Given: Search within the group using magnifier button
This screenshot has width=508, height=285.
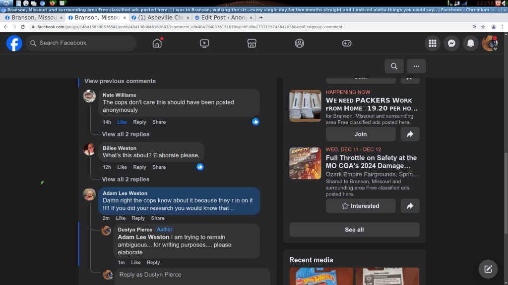Looking at the screenshot, I should [x=394, y=66].
